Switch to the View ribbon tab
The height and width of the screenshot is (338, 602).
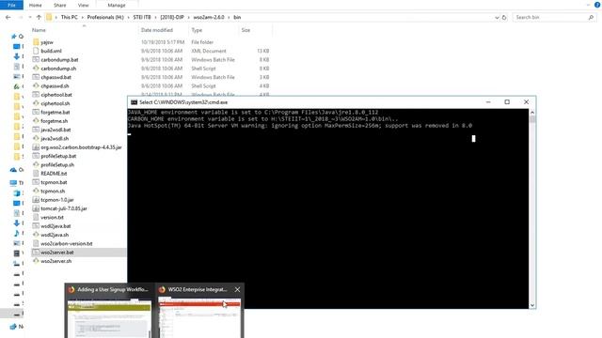[84, 6]
